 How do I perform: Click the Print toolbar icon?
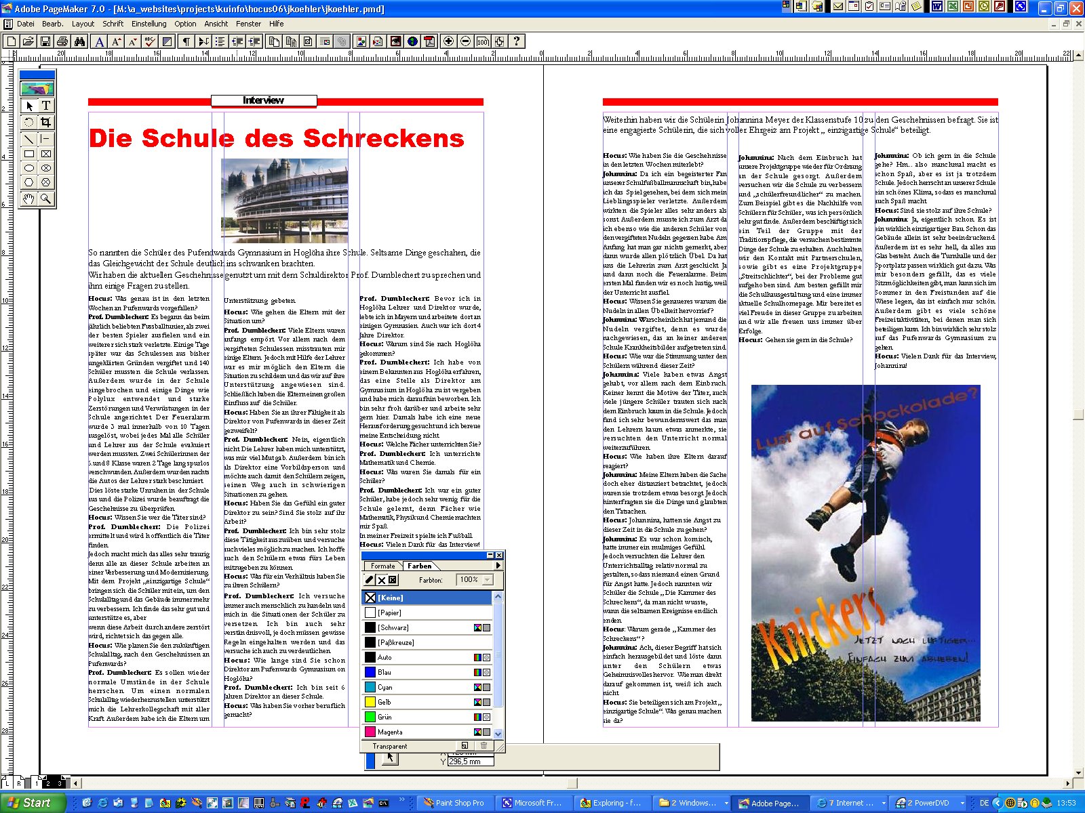click(x=62, y=41)
